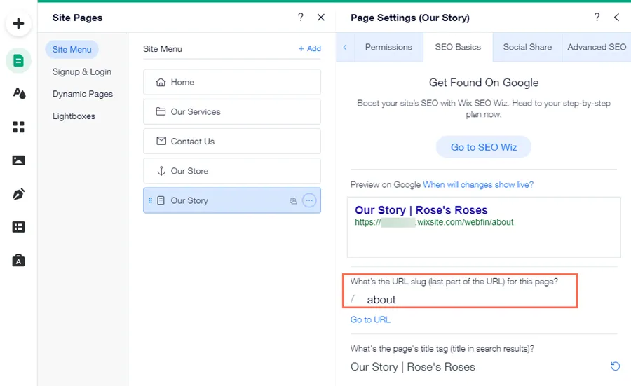Image resolution: width=631 pixels, height=386 pixels.
Task: Select Lightboxes section
Action: pyautogui.click(x=74, y=116)
